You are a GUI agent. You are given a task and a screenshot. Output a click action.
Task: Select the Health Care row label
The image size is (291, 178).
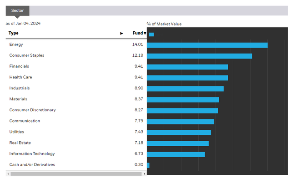click(20, 77)
